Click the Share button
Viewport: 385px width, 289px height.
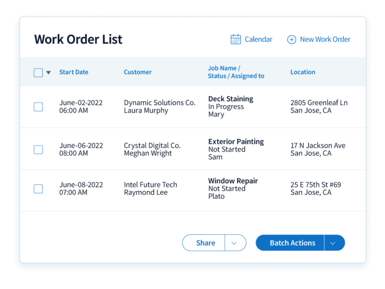point(204,242)
